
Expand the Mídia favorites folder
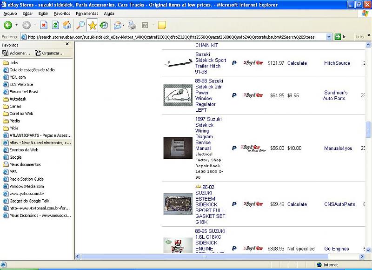click(10, 128)
